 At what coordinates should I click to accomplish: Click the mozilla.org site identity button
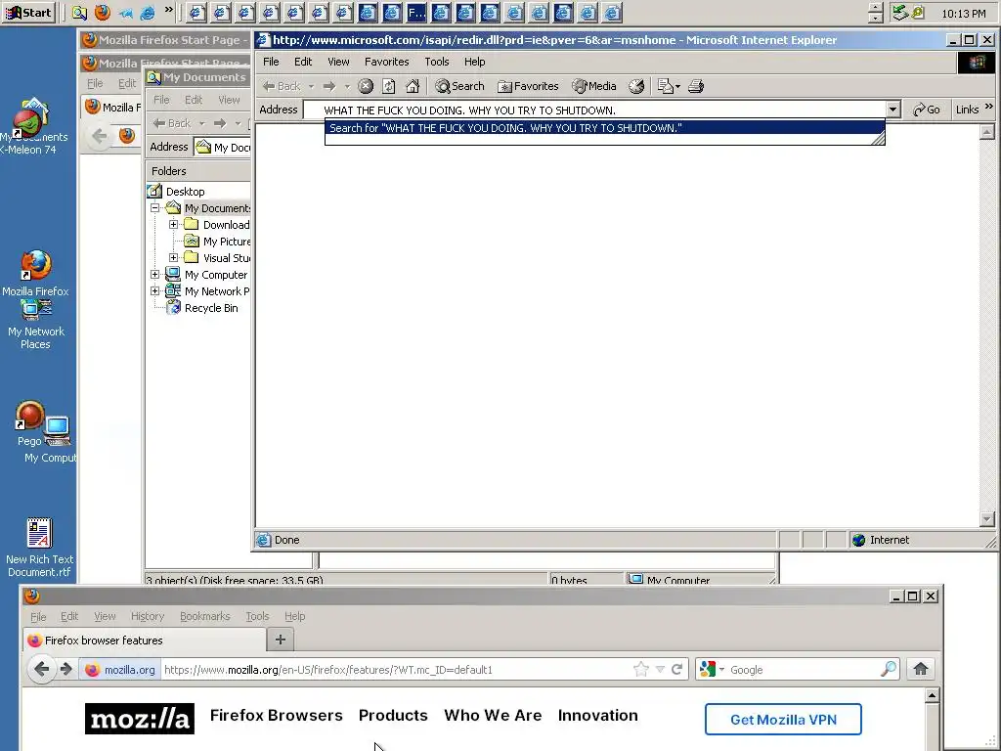(x=120, y=669)
